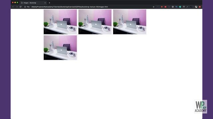Screen dimensions: 213x119
Task: Open the leftmost desk photo in the top row
Action: [60, 22]
